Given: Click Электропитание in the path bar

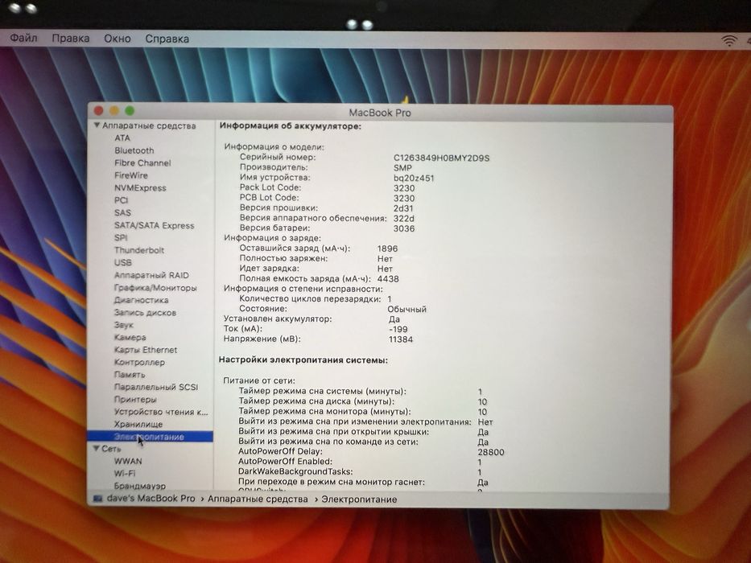Looking at the screenshot, I should point(359,499).
